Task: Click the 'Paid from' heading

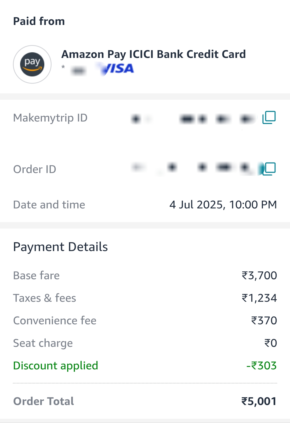Action: point(39,21)
